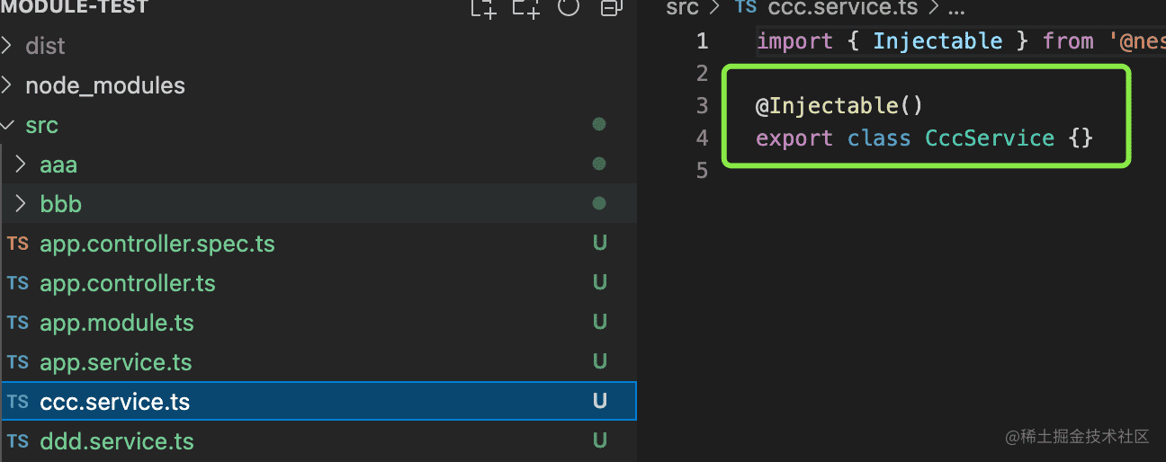Collapse all folders in the explorer
This screenshot has width=1166, height=462.
(x=612, y=9)
